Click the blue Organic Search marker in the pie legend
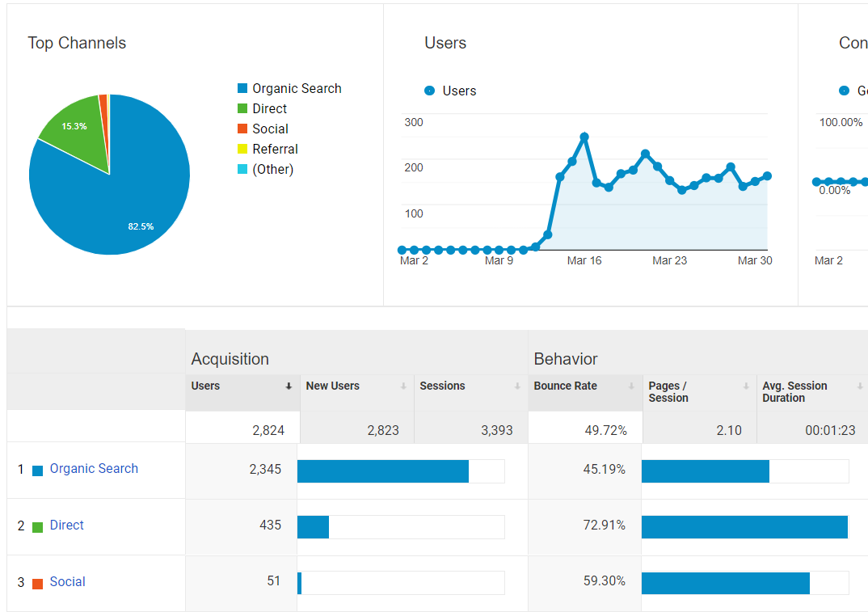868x612 pixels. 241,88
